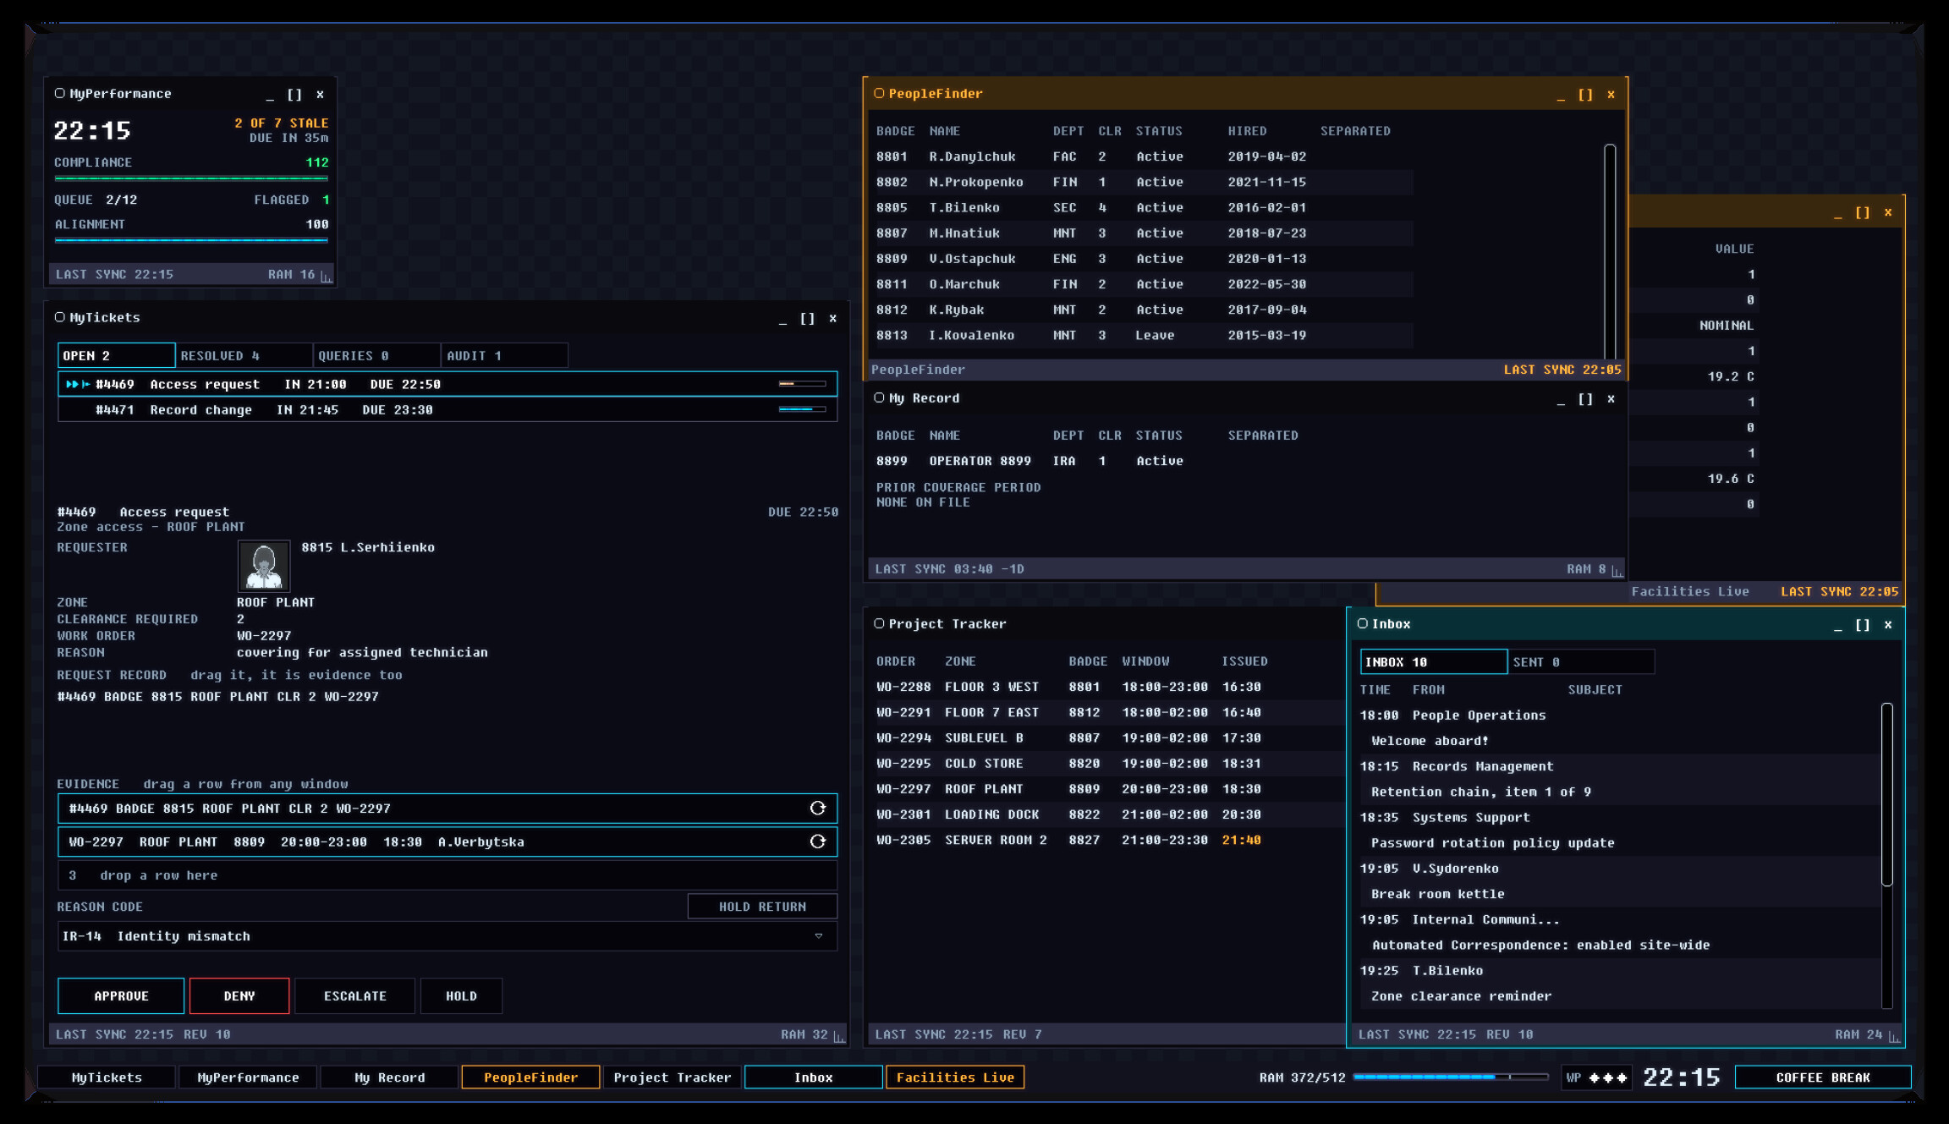The image size is (1949, 1124).
Task: Switch to the SENT 0 tab
Action: [1581, 661]
